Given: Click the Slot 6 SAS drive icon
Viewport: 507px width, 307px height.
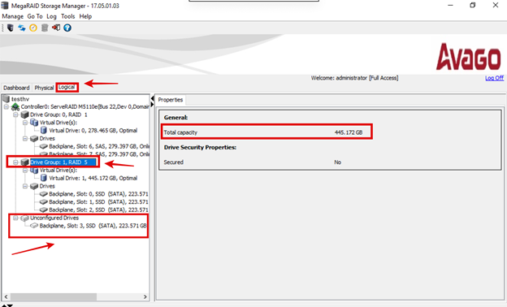Looking at the screenshot, I should point(44,146).
